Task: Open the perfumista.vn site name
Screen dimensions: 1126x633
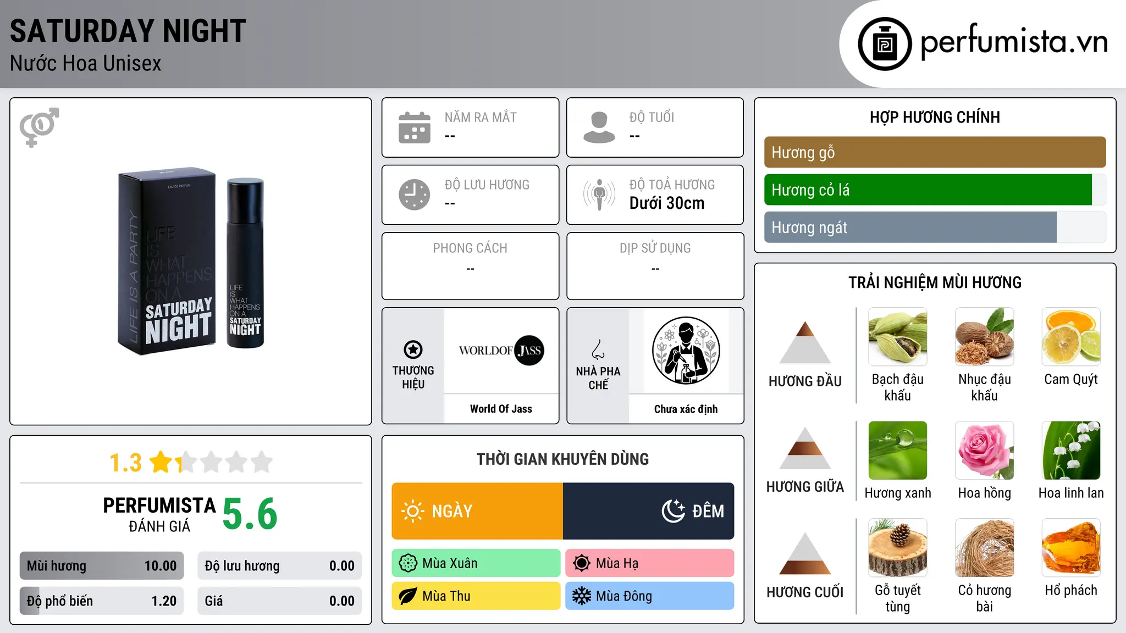Action: pyautogui.click(x=1014, y=42)
